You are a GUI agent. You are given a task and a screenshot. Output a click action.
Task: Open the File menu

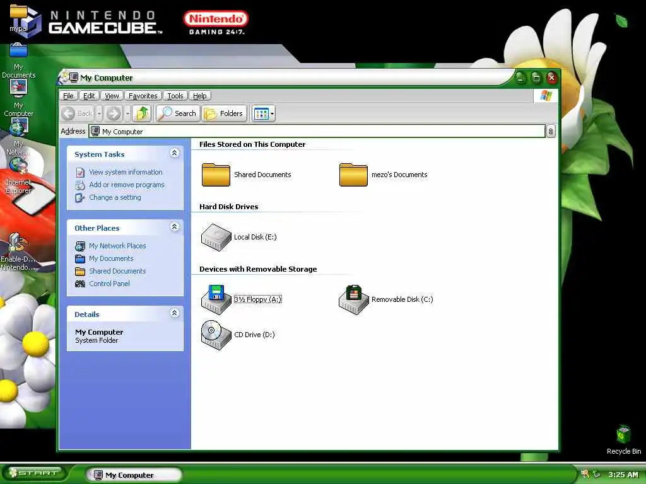[x=68, y=96]
